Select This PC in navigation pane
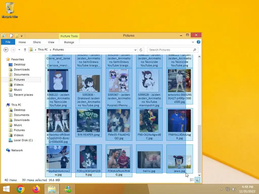259x194 pixels. point(16,105)
